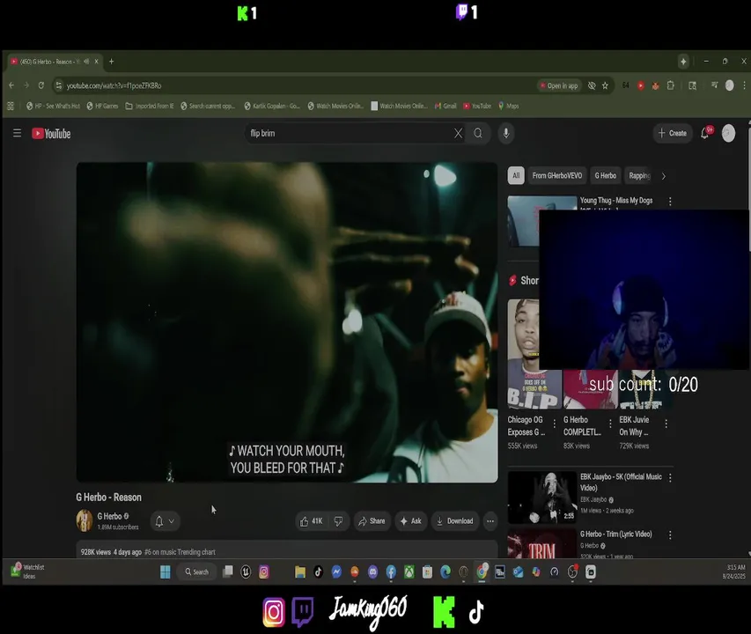Open options for G Herbo COMPLETL short
Image resolution: width=751 pixels, height=634 pixels.
tap(610, 424)
